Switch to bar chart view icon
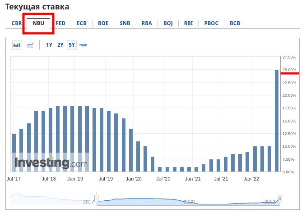 pyautogui.click(x=17, y=45)
